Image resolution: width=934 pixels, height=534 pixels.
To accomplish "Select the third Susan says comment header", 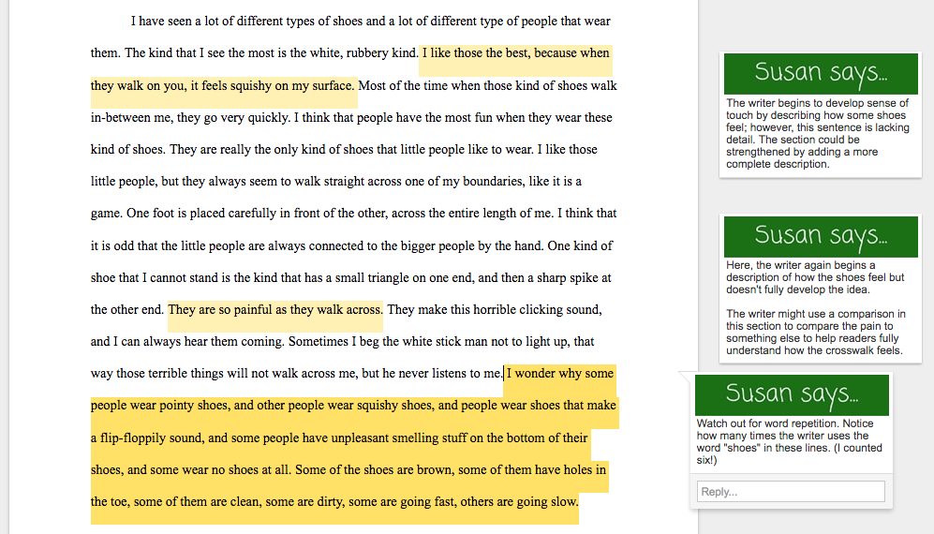I will [792, 394].
